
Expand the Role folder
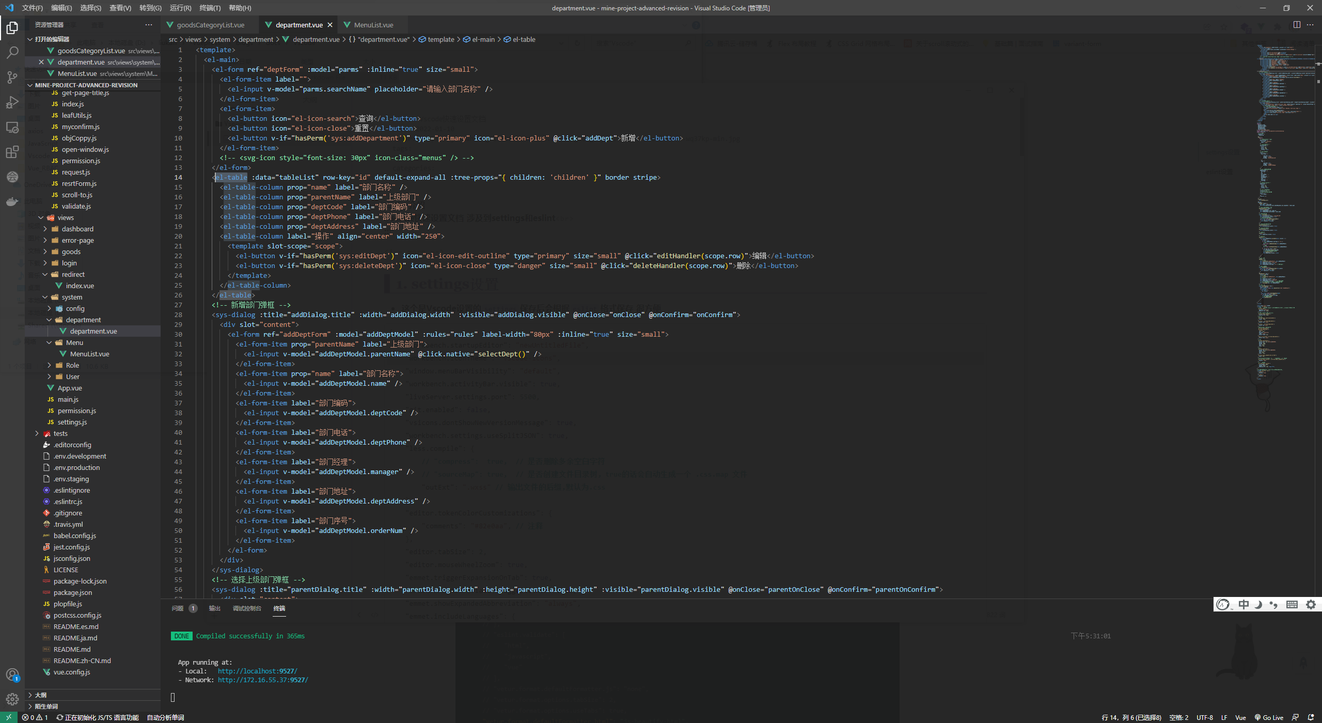point(49,365)
